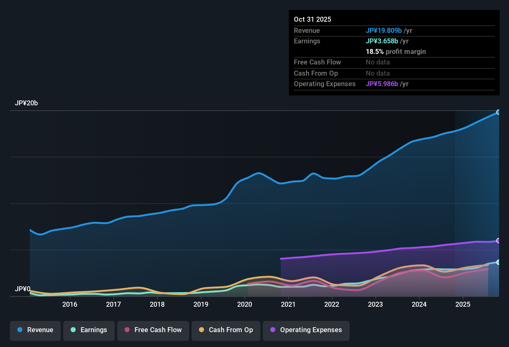Click the JP¥19.809b revenue value
509x347 pixels.
pyautogui.click(x=384, y=30)
